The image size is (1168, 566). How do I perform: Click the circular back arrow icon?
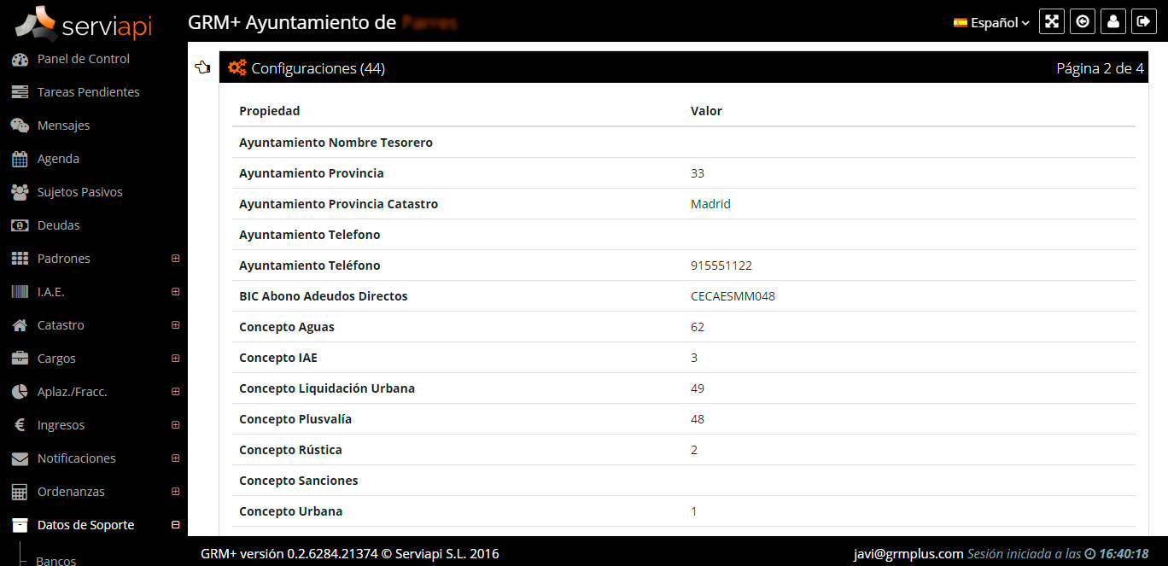(1083, 22)
